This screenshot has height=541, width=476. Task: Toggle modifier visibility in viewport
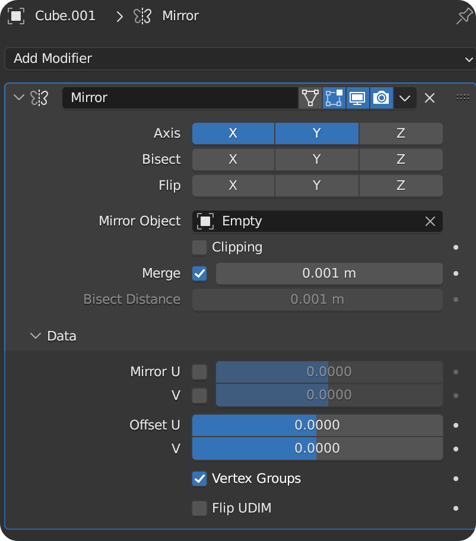(357, 97)
